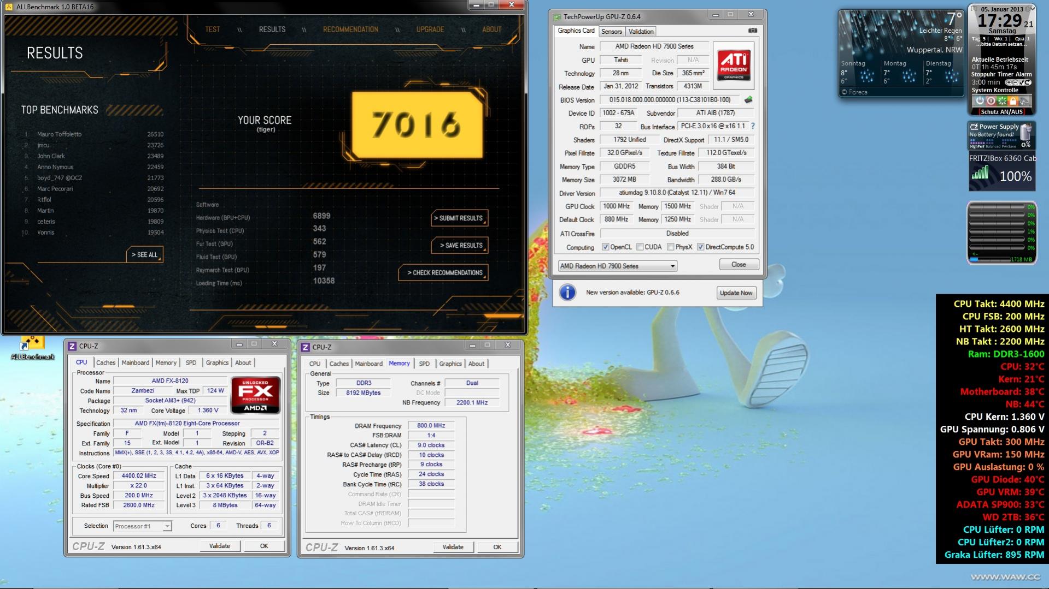Image resolution: width=1049 pixels, height=589 pixels.
Task: Toggle the DirectCompute 5.0 checkbox
Action: (700, 247)
